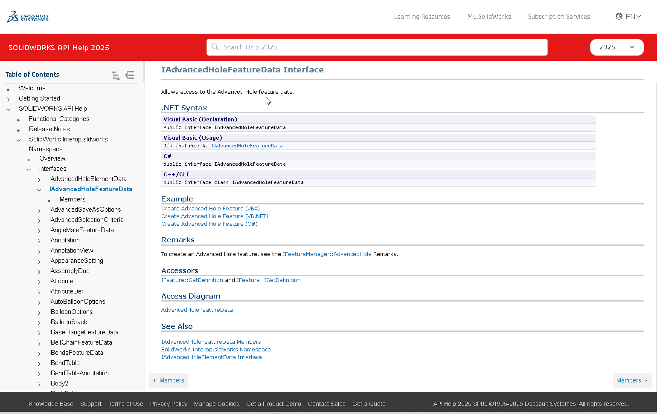
Task: Open Learning Resources menu item
Action: 422,17
